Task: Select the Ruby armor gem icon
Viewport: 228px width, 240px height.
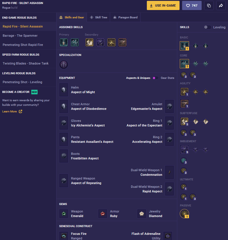Action: [x=103, y=214]
